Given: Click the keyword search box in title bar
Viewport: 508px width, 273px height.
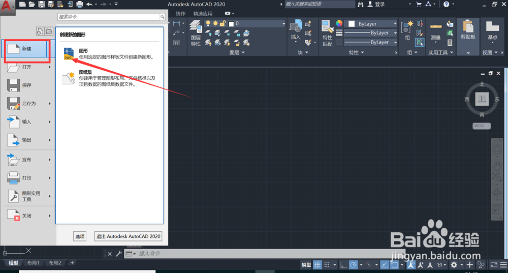Looking at the screenshot, I should click(320, 4).
